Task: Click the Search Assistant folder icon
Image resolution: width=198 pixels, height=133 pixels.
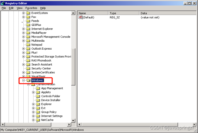Action: 28,64
